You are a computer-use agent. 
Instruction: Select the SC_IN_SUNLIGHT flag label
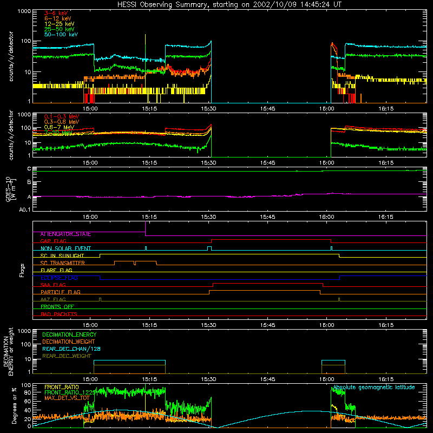(x=62, y=255)
